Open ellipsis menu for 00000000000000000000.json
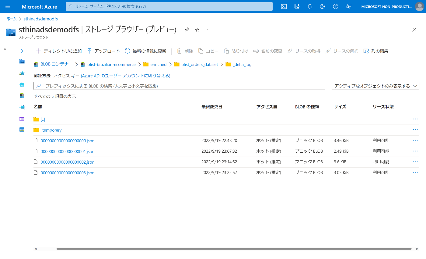The height and width of the screenshot is (259, 426). (415, 140)
